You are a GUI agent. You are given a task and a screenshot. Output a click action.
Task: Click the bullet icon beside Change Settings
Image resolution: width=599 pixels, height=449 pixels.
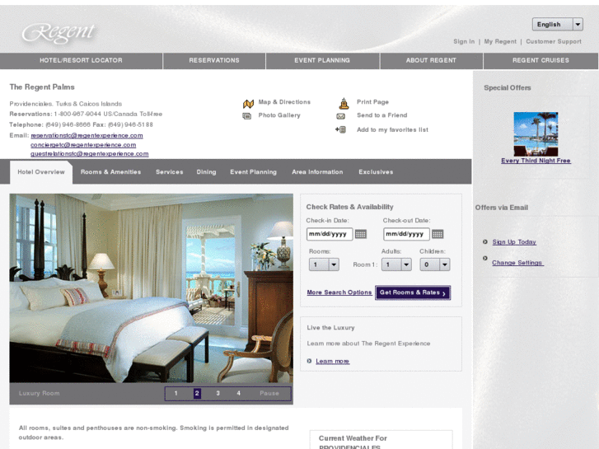tap(485, 259)
